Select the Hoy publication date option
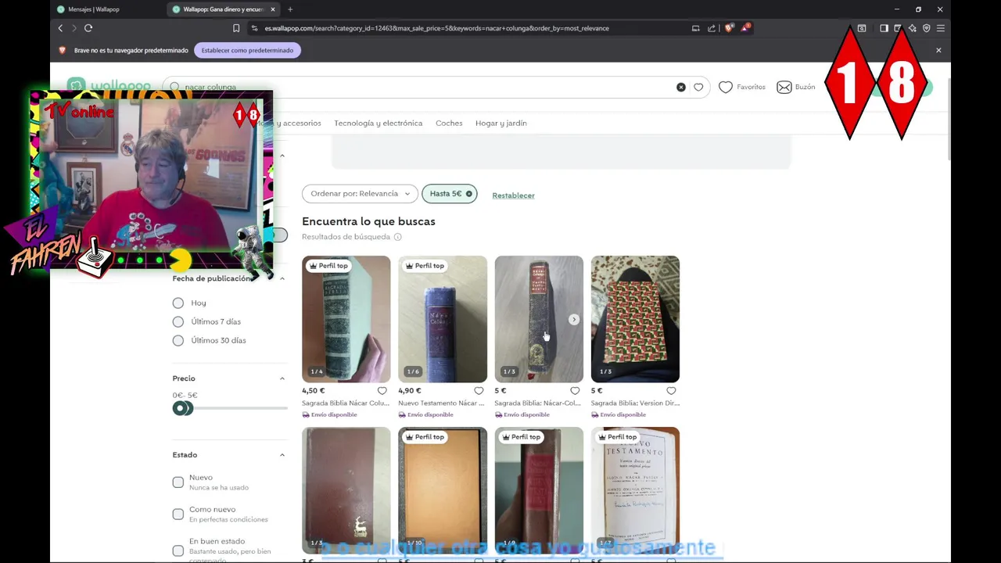The height and width of the screenshot is (563, 1001). [178, 303]
